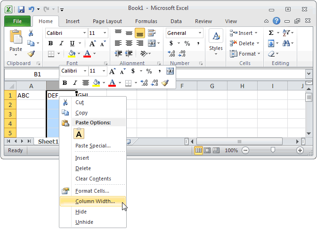Switch to Page Layout view icon
The height and width of the screenshot is (229, 317).
pos(207,150)
